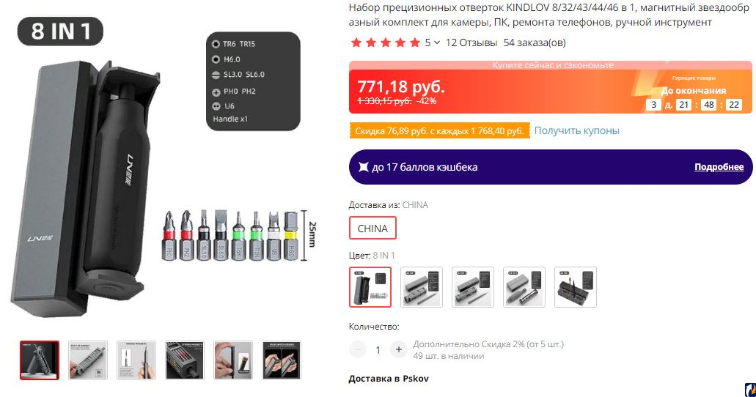Click the quantity input field showing 1
The image size is (756, 397).
point(378,350)
